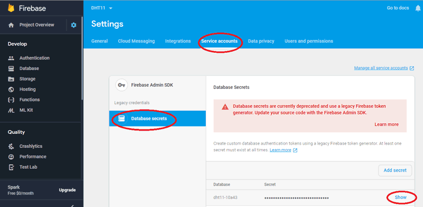Screen dimensions: 423x207
Task: Click the Test Lab checklist icon
Action: click(11, 167)
